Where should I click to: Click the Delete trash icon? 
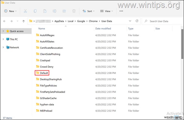coord(74,11)
